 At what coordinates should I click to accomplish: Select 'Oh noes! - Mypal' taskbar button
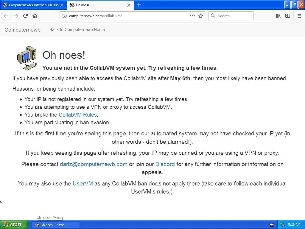pyautogui.click(x=55, y=225)
